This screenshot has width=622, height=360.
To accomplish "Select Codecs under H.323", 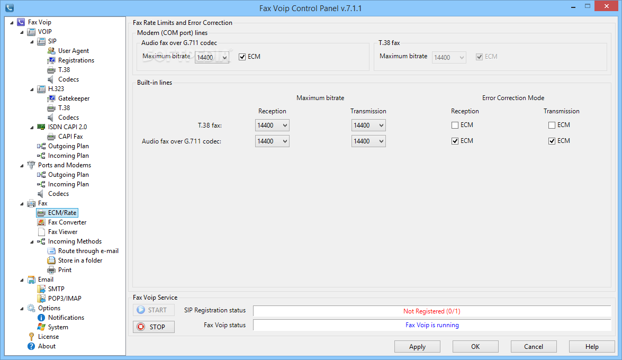I will click(x=68, y=118).
